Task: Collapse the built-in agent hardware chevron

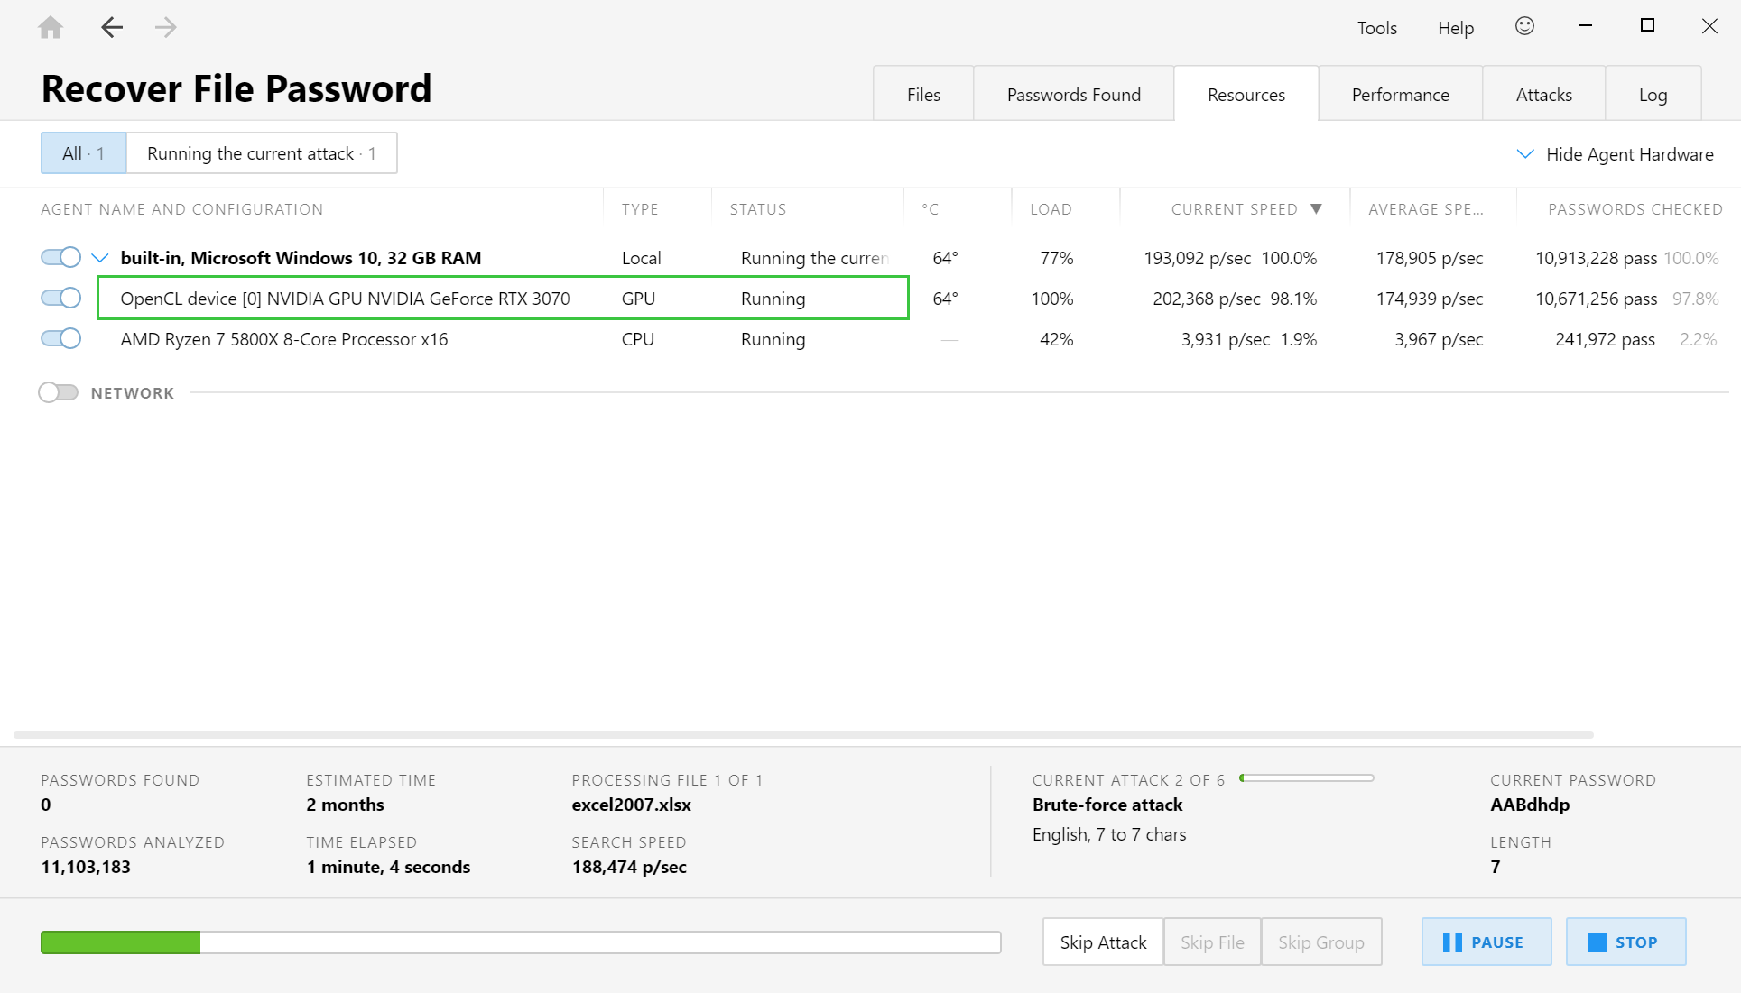Action: 100,259
